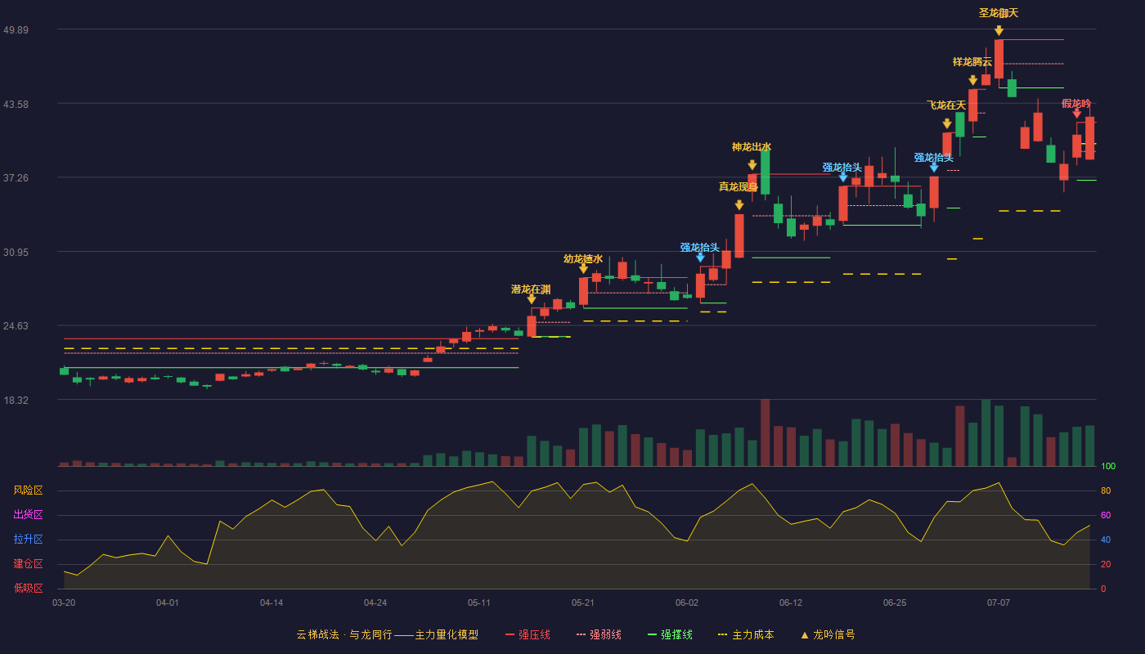
Task: Click the 真龙现身 signal arrow marker
Action: click(x=739, y=205)
